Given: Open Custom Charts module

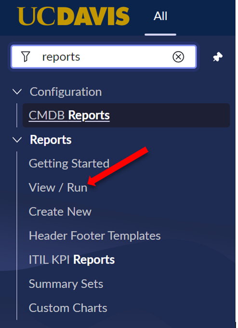Looking at the screenshot, I should point(68,308).
